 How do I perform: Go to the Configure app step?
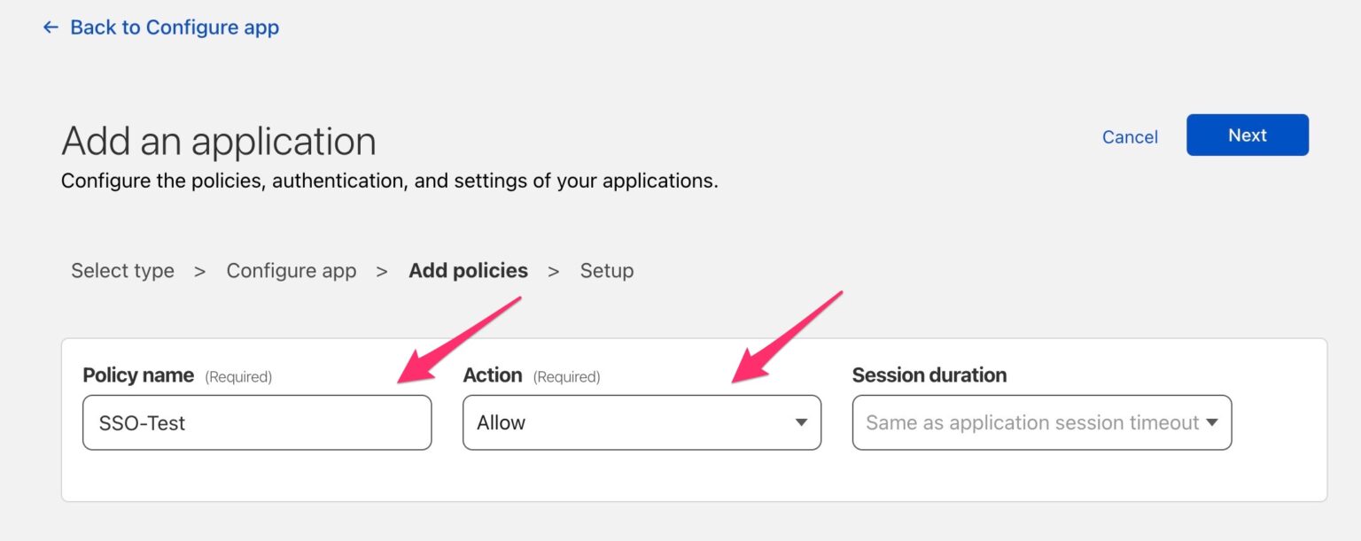(292, 270)
